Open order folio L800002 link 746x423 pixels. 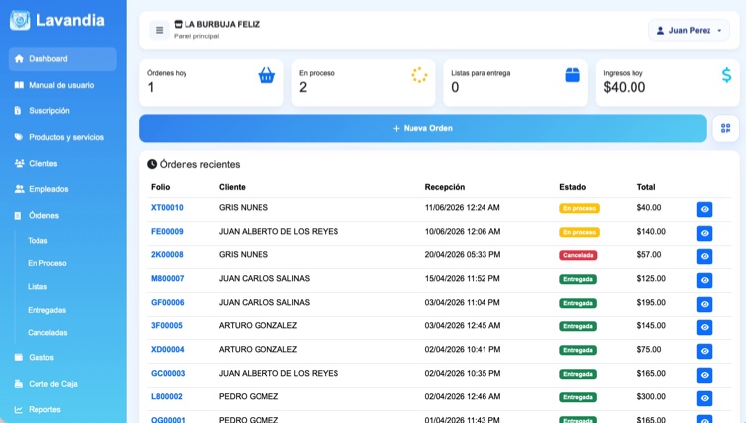pos(167,396)
